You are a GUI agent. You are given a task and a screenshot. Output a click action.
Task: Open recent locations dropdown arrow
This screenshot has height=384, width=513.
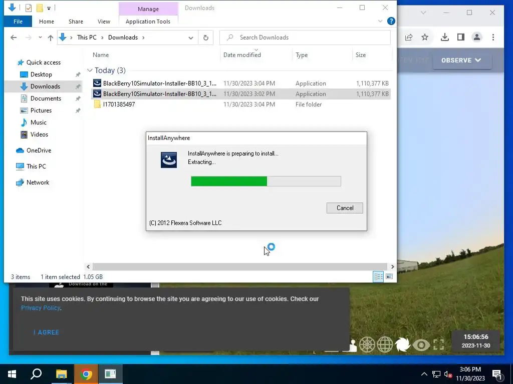coord(40,37)
